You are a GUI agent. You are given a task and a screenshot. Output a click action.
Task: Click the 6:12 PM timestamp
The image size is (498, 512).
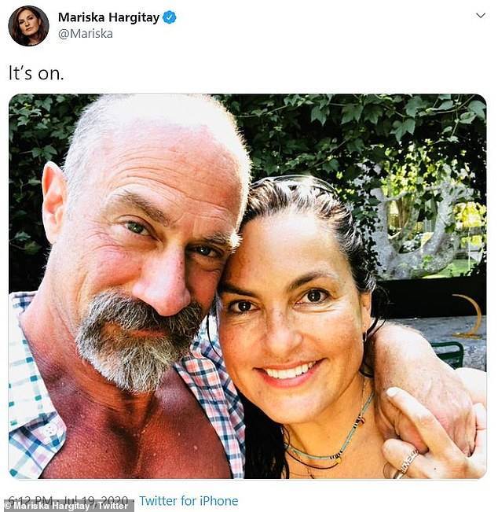click(x=30, y=500)
